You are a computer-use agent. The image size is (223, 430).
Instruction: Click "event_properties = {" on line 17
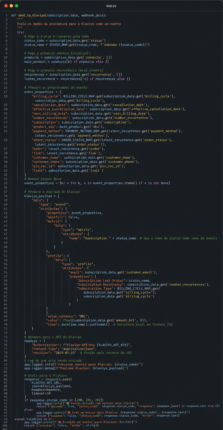pos(43,92)
